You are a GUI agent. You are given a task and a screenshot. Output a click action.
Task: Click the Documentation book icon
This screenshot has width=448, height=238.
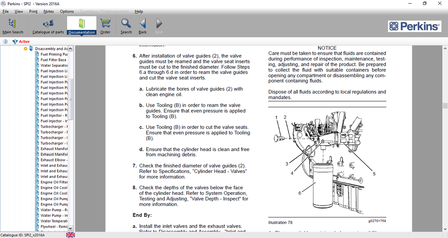(81, 24)
